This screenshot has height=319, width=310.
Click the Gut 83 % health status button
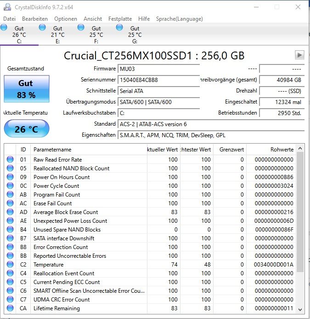click(x=26, y=89)
